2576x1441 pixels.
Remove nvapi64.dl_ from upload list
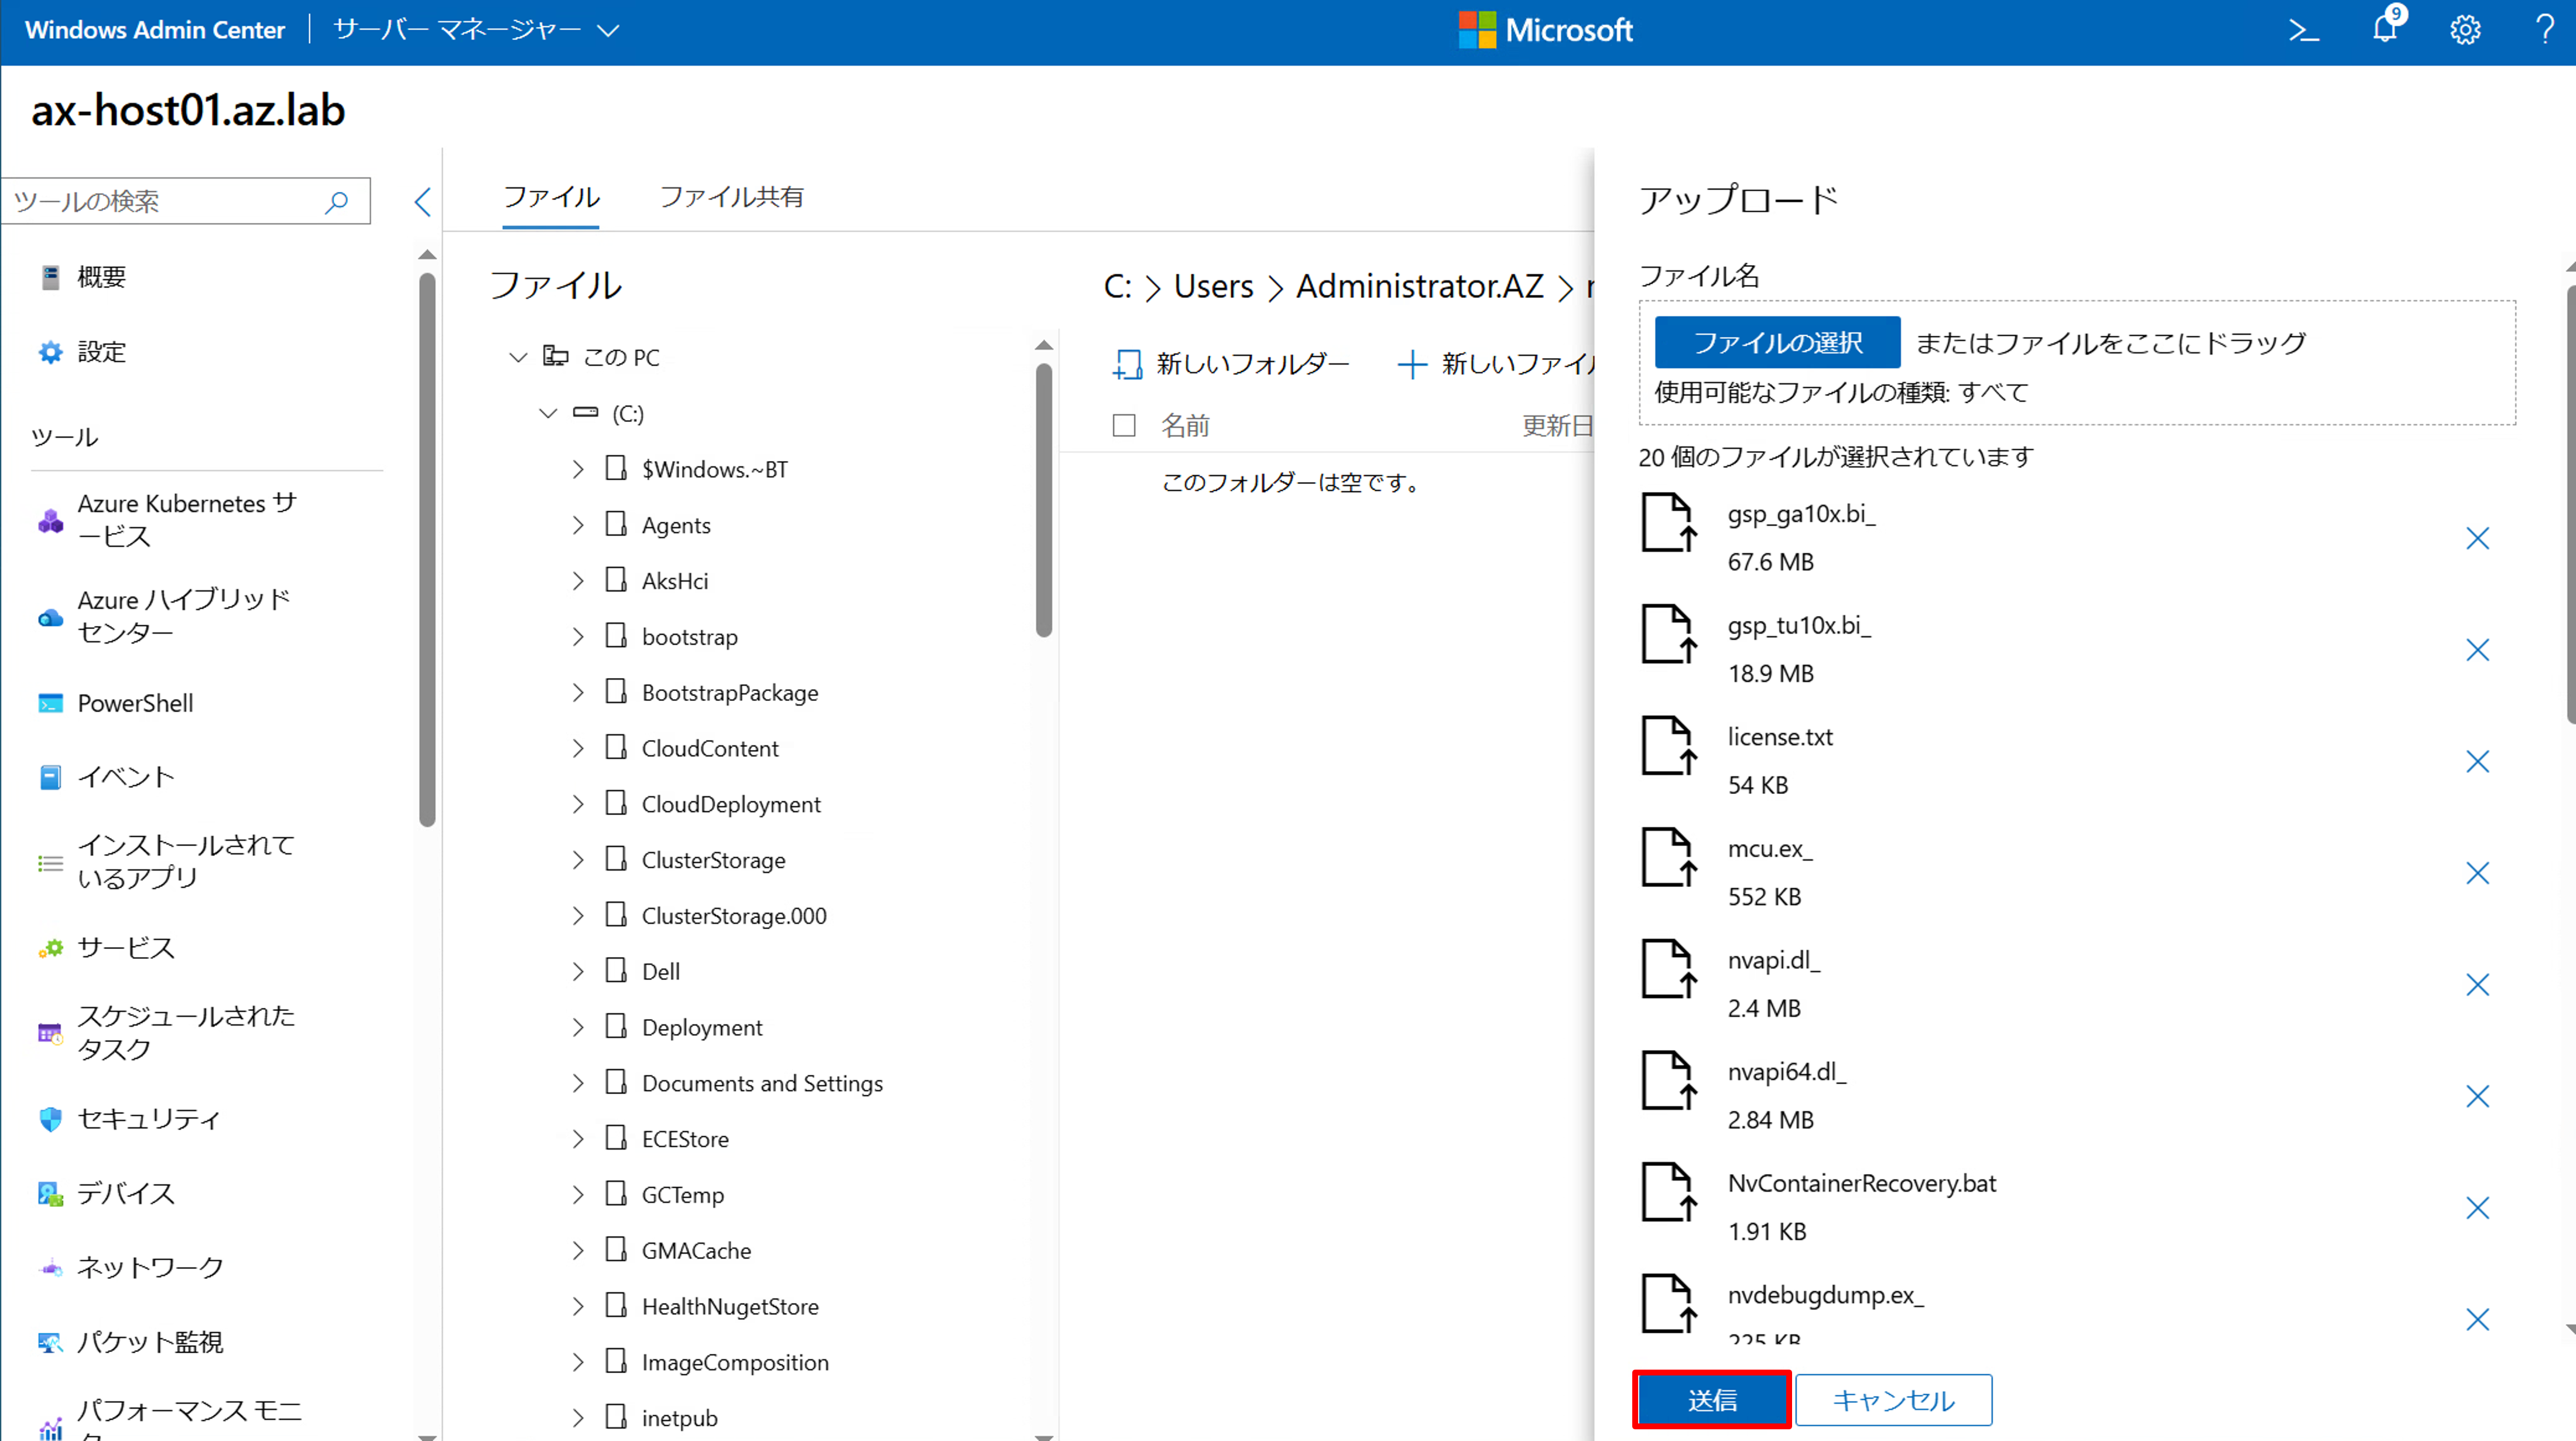pyautogui.click(x=2477, y=1096)
